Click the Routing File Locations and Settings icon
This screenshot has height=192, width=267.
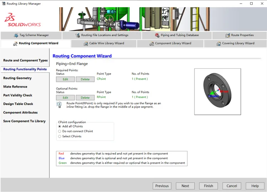[78, 35]
